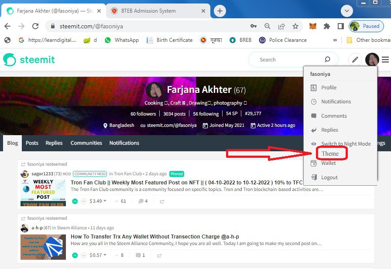The height and width of the screenshot is (269, 391).
Task: Click the zoom magnifier in address bar
Action: click(x=268, y=26)
